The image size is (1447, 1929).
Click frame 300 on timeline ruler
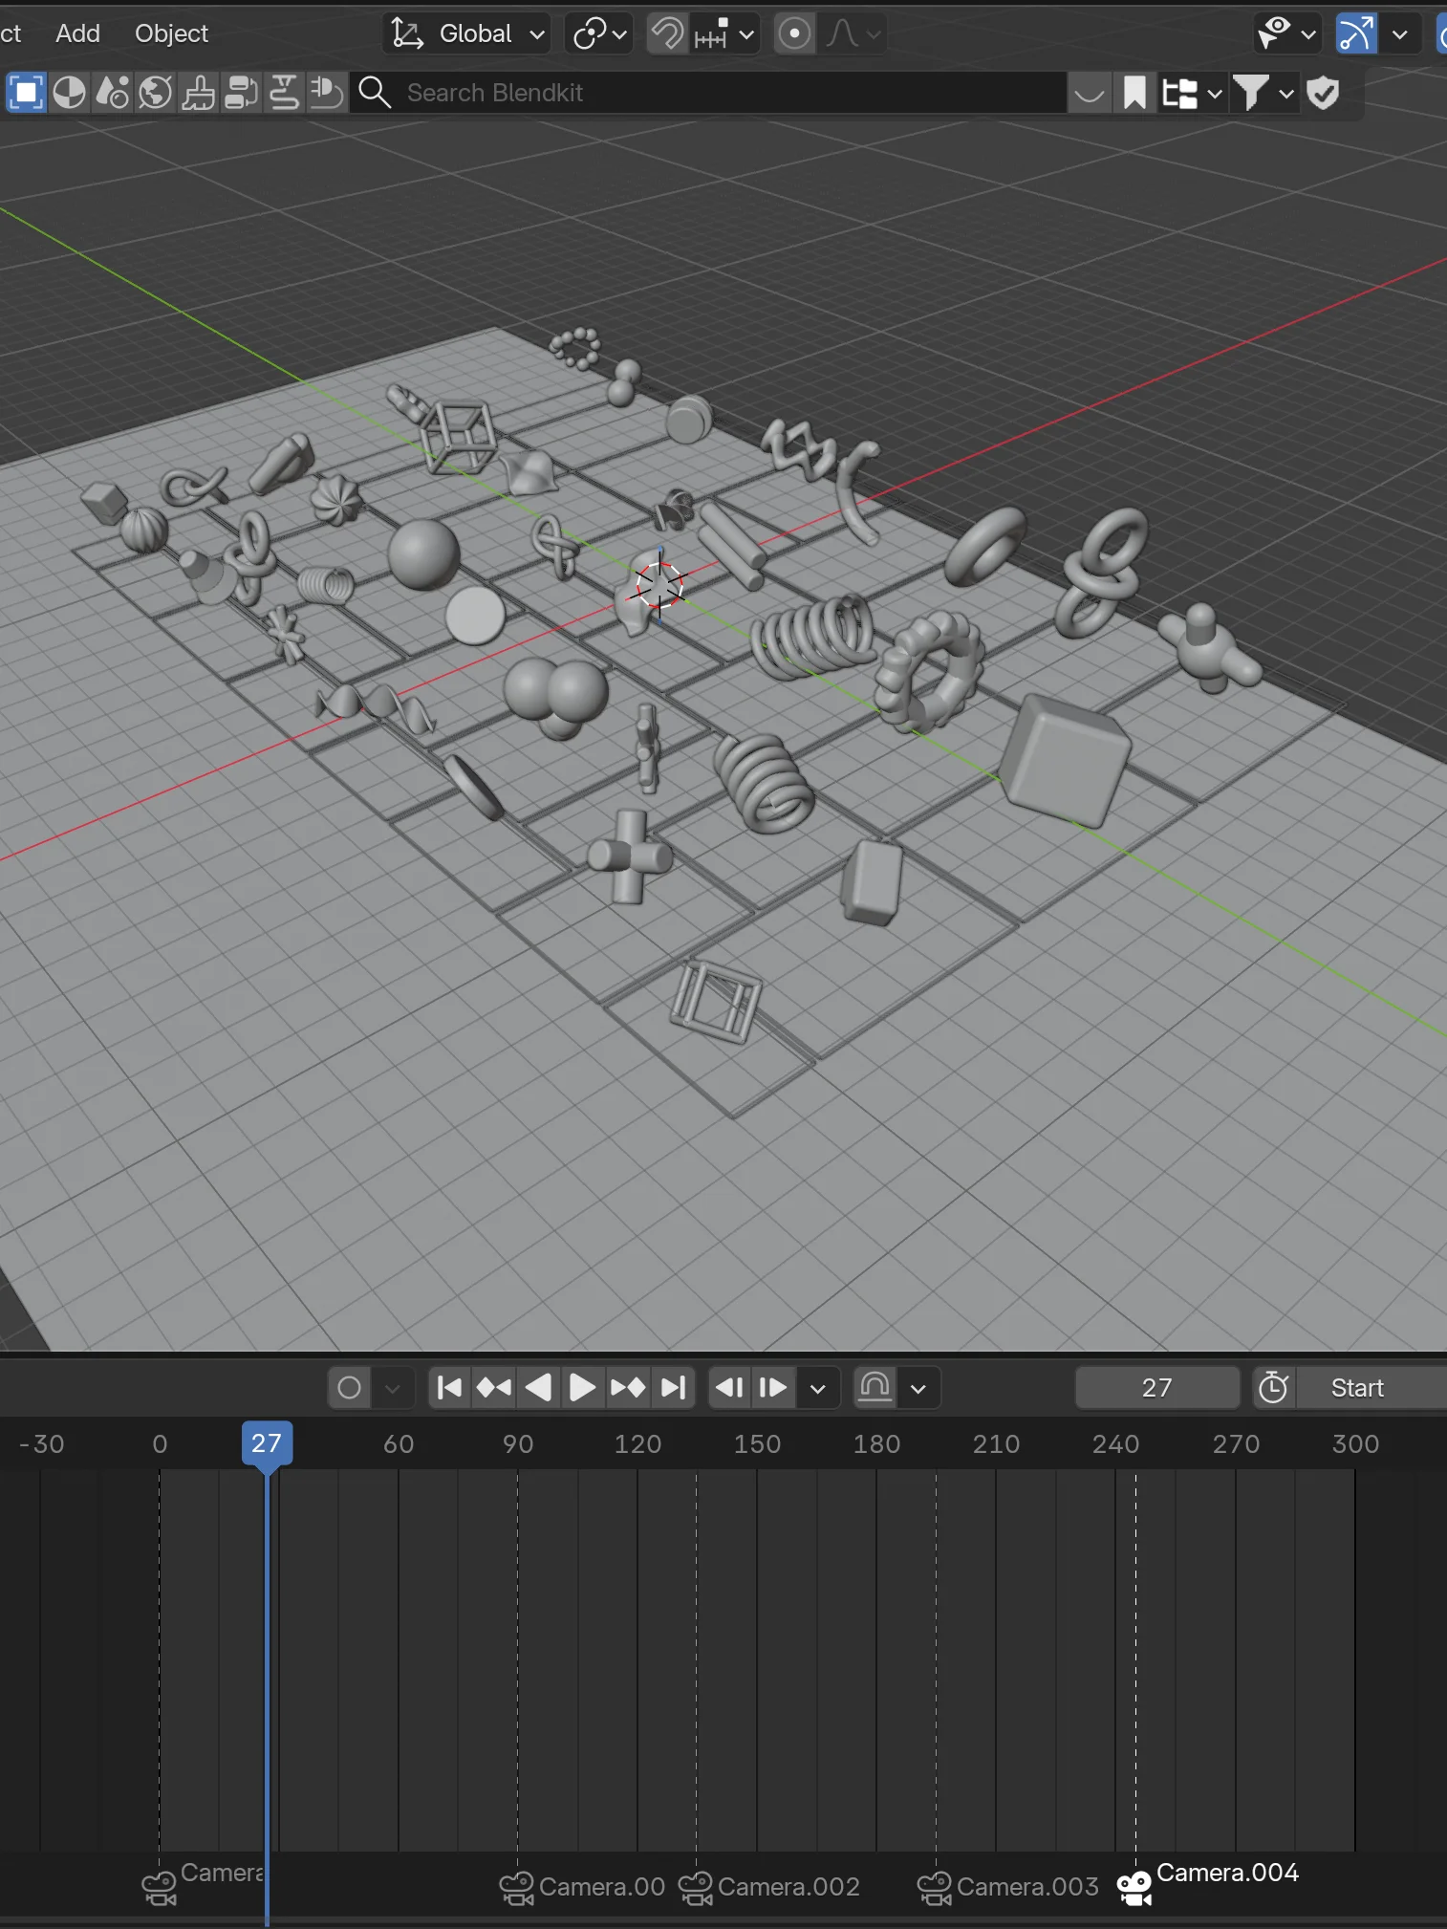1355,1443
